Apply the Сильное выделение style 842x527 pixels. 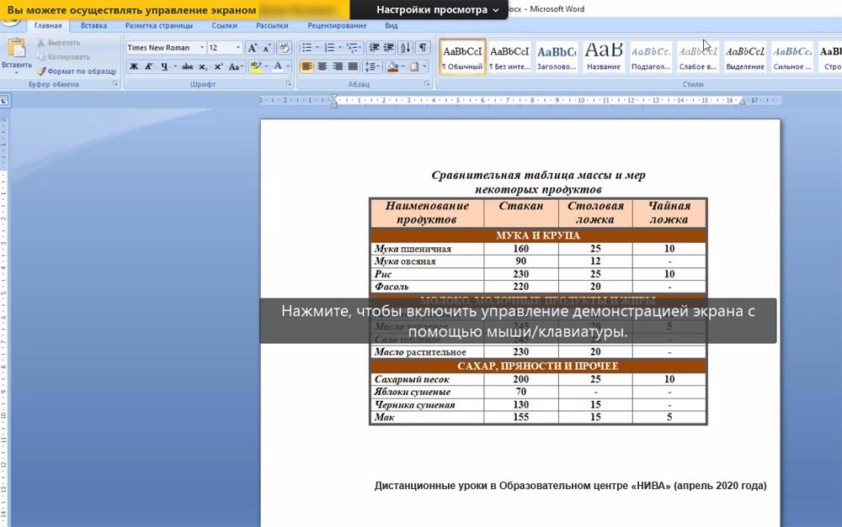click(792, 57)
